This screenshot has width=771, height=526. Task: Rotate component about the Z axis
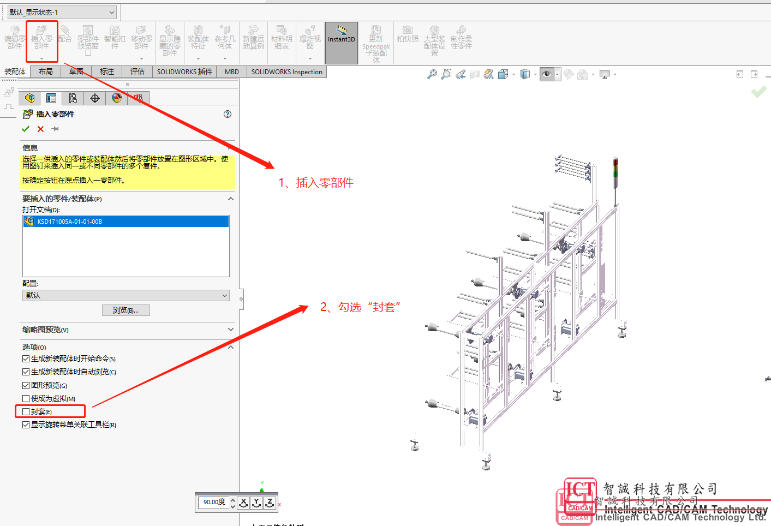[x=270, y=503]
